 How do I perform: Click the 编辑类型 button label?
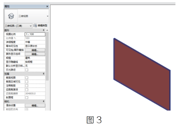coord(42,26)
